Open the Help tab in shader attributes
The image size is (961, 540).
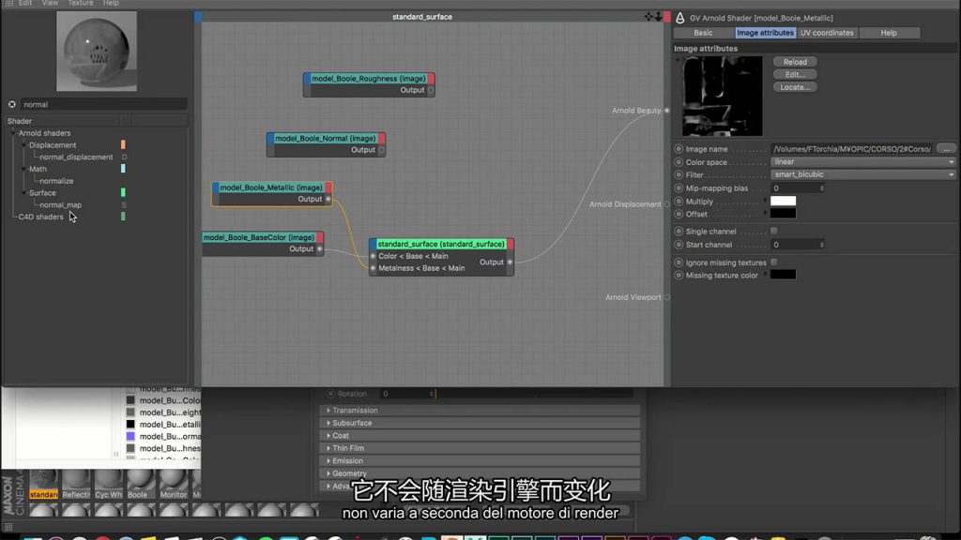click(x=889, y=33)
